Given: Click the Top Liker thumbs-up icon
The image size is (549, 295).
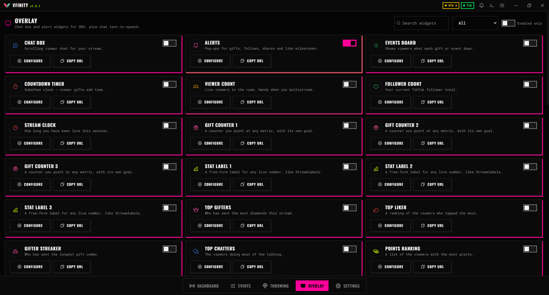Looking at the screenshot, I should [376, 210].
